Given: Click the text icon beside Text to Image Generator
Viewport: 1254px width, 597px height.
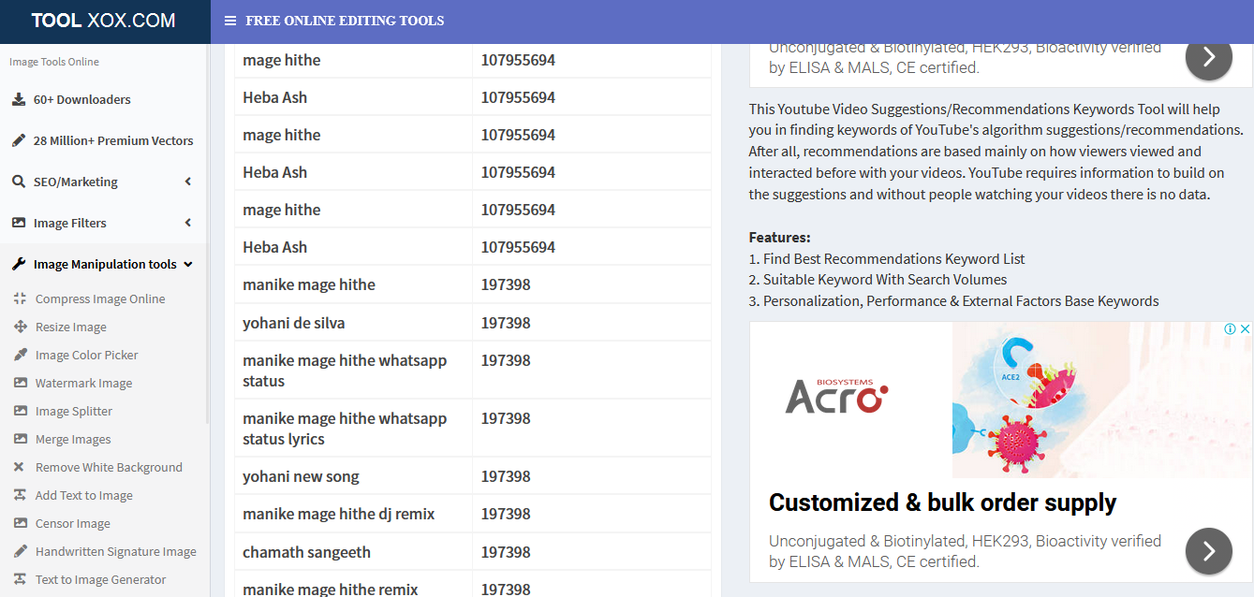Looking at the screenshot, I should (20, 579).
